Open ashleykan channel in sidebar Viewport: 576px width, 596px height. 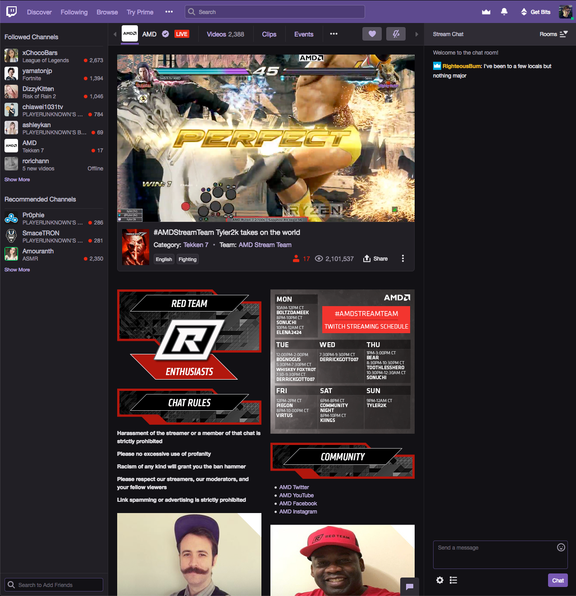(54, 128)
